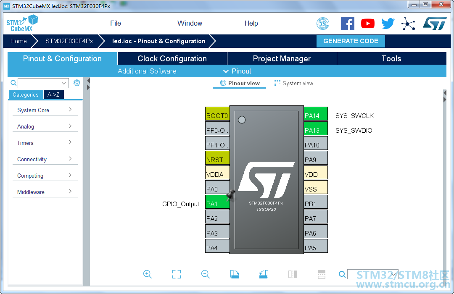
Task: Click the zoom in magnifier icon
Action: [148, 274]
